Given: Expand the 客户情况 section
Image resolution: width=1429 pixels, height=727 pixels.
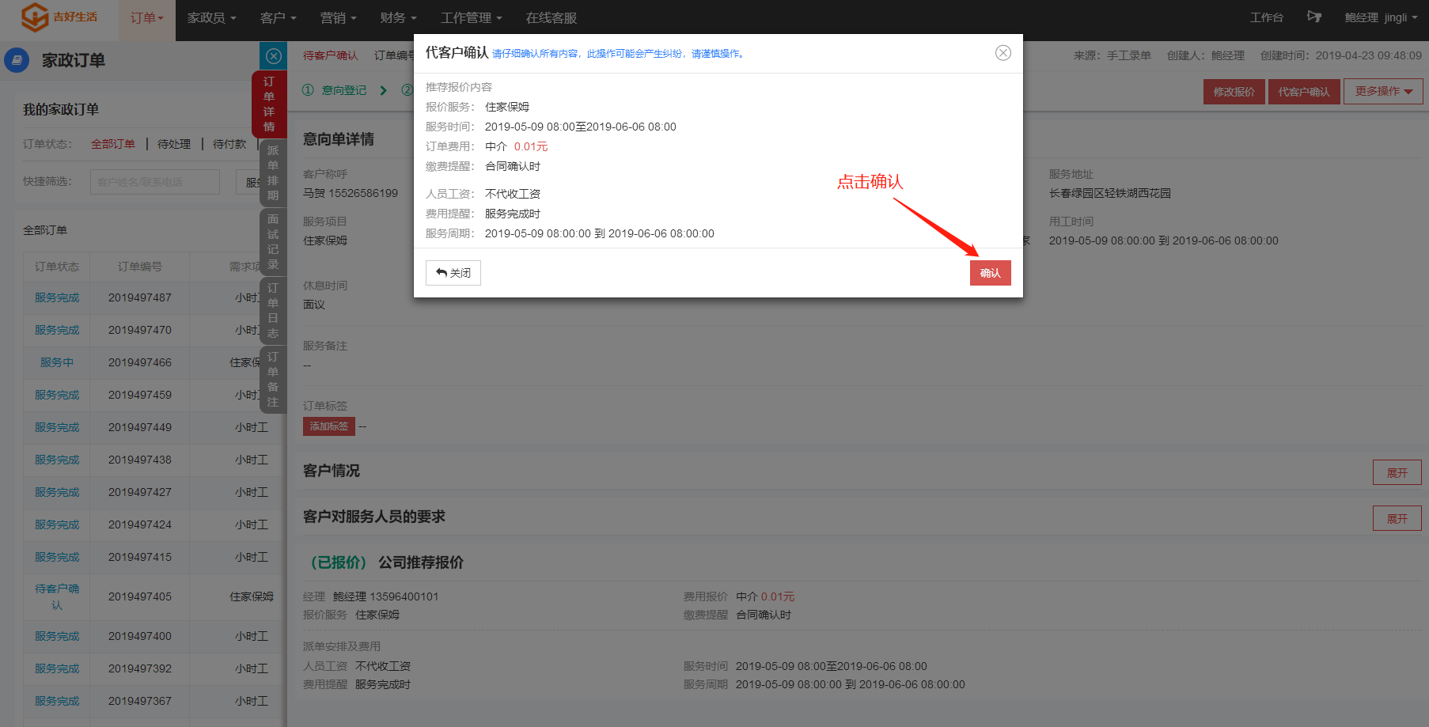Looking at the screenshot, I should tap(1397, 472).
